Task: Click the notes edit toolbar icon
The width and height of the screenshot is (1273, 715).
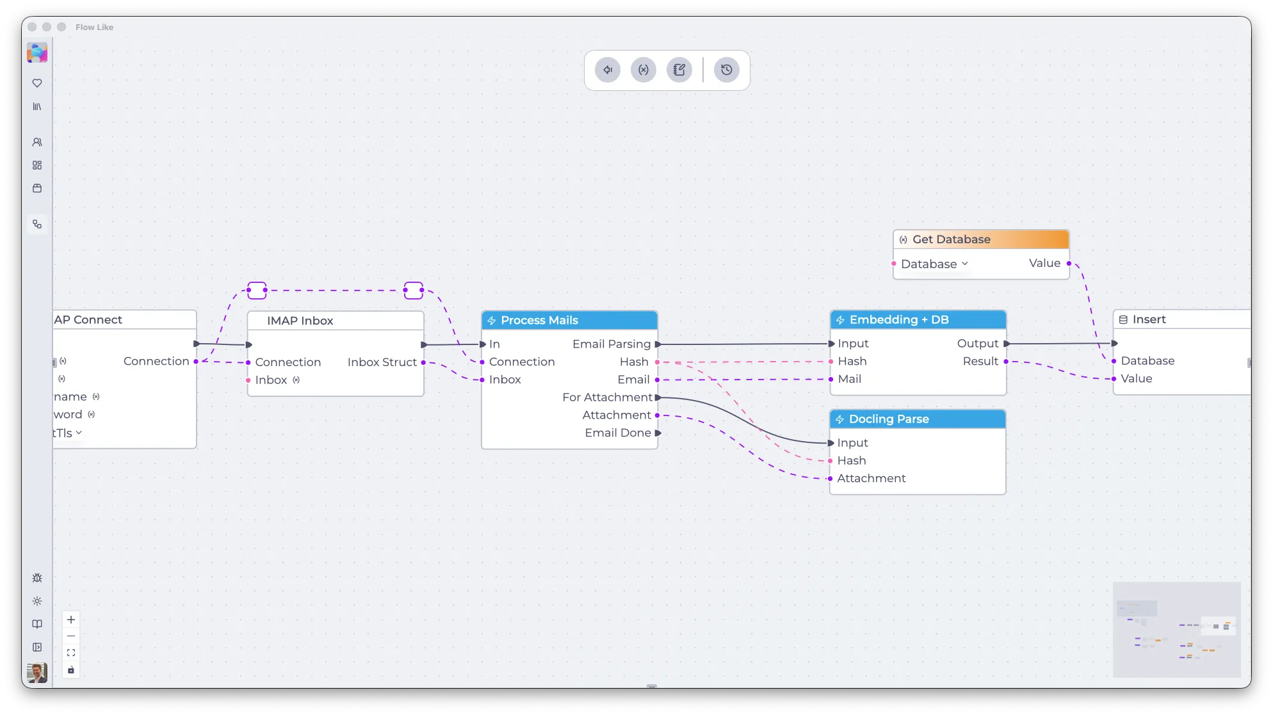Action: (x=679, y=70)
